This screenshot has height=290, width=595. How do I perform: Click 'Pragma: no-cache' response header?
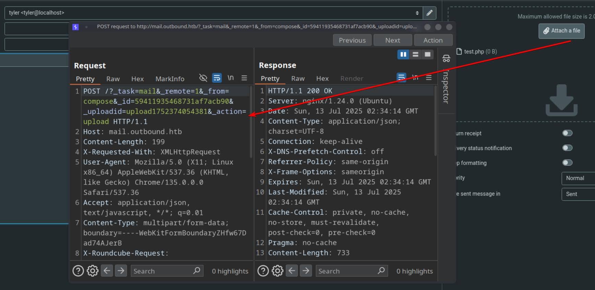(302, 242)
